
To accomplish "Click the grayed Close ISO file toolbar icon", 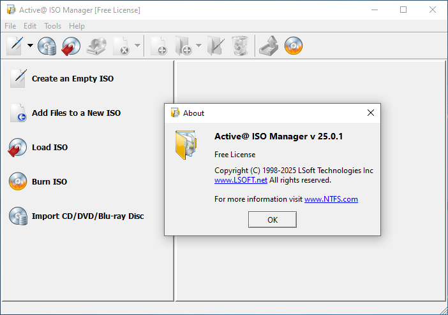I will [122, 46].
